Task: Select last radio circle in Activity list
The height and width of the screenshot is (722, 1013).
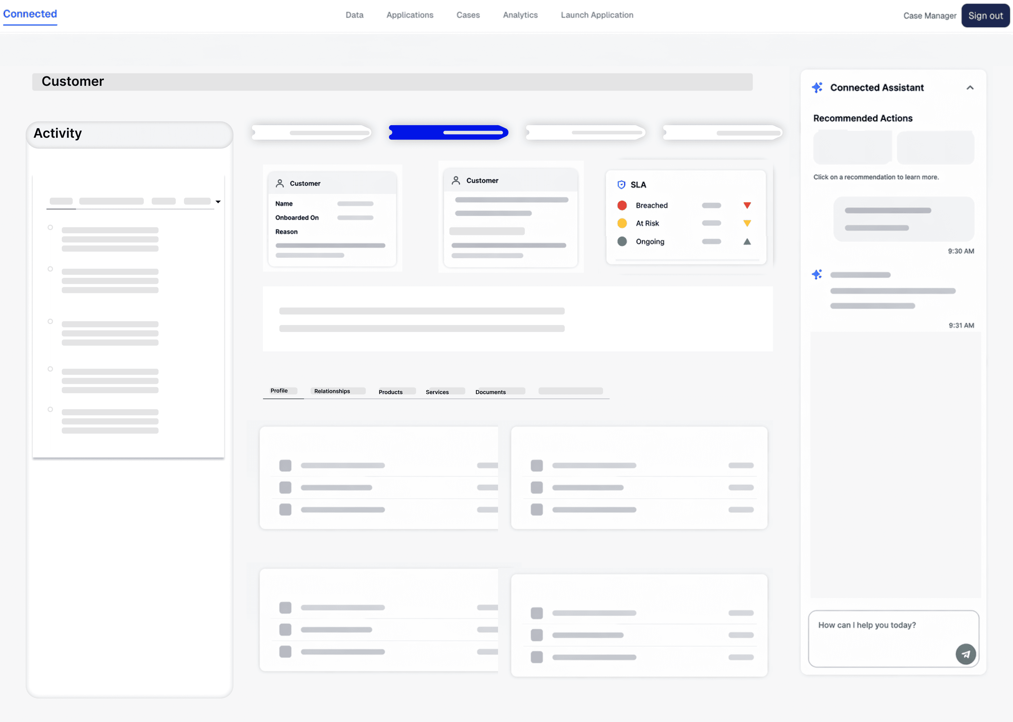Action: pyautogui.click(x=50, y=409)
